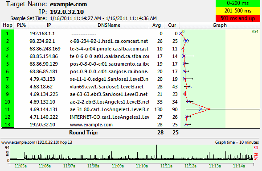Click the Cur column header
This screenshot has height=171, width=262.
coord(172,25)
